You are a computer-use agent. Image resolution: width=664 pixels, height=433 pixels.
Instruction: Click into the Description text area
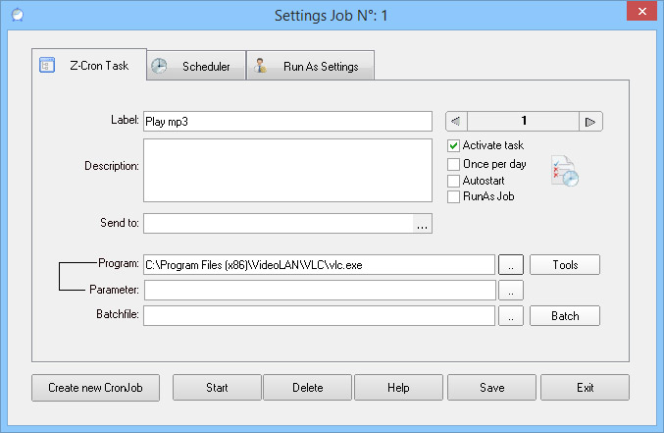point(287,170)
